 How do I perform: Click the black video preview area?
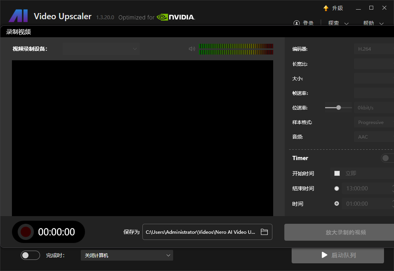click(142, 138)
